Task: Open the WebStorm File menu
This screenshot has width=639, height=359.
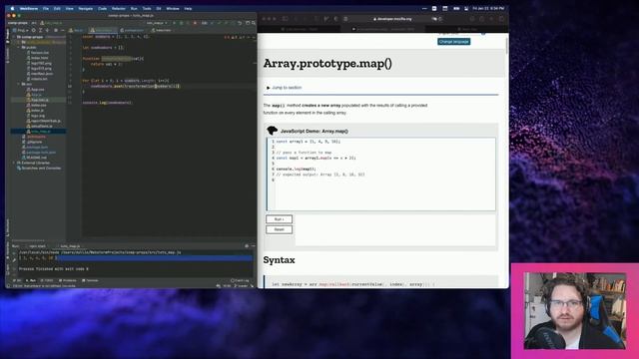Action: pos(46,8)
